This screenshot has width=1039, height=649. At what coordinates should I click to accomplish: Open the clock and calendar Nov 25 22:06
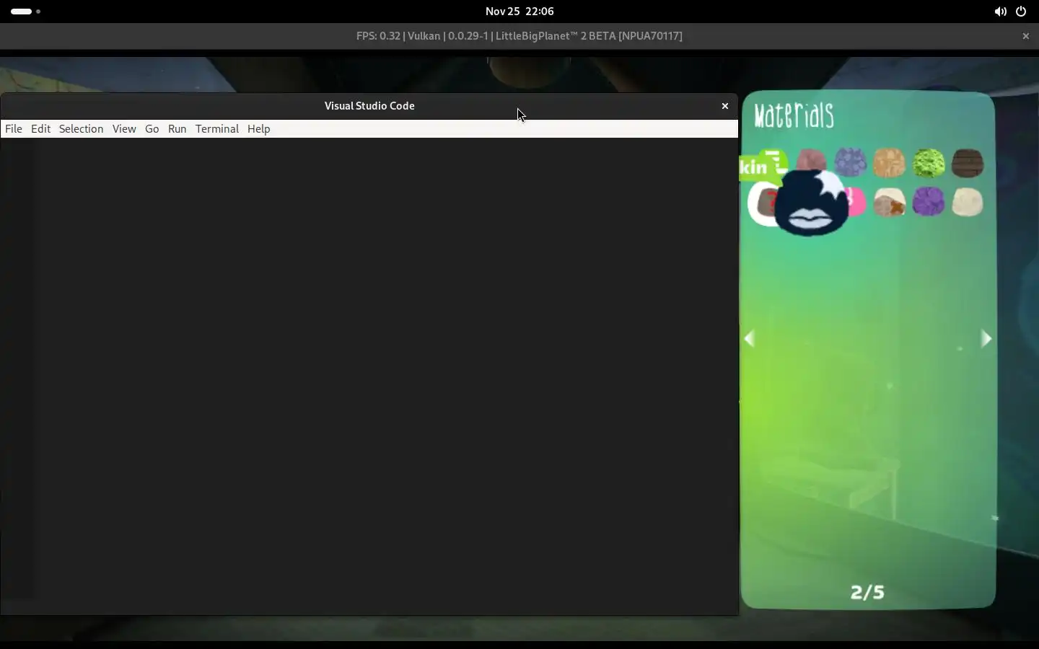coord(519,12)
